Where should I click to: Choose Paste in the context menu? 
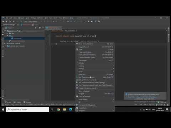point(95,49)
